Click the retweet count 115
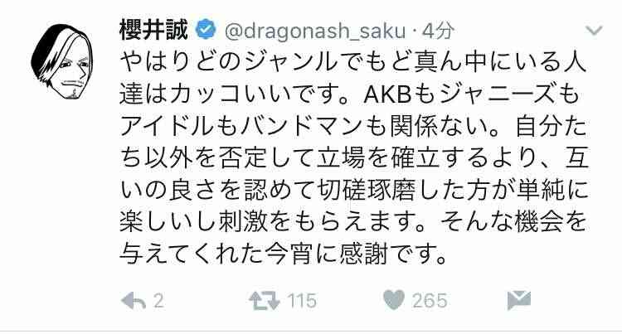Image resolution: width=622 pixels, height=334 pixels. coord(302,301)
